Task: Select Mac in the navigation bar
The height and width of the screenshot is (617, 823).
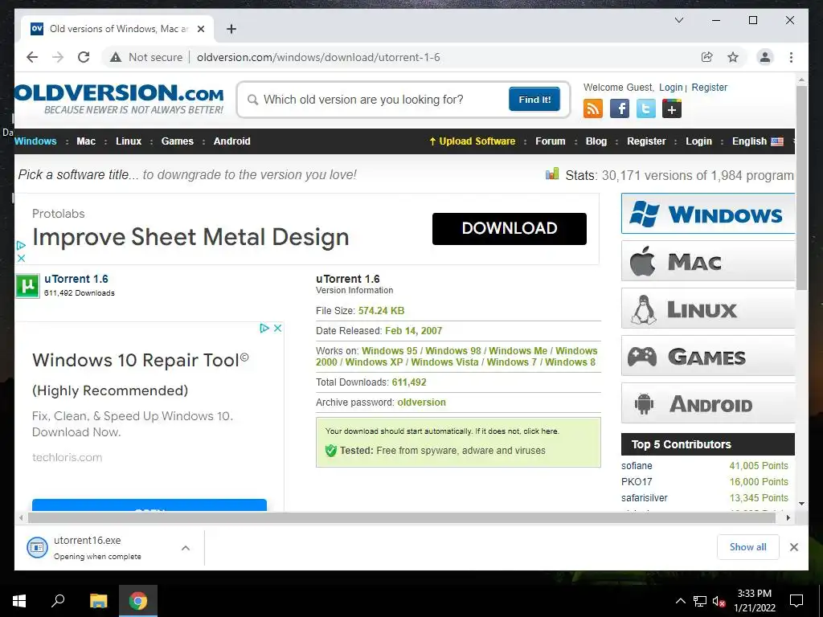Action: [x=86, y=141]
